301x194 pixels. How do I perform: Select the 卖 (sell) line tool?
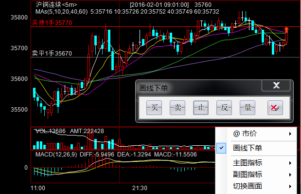click(177, 108)
